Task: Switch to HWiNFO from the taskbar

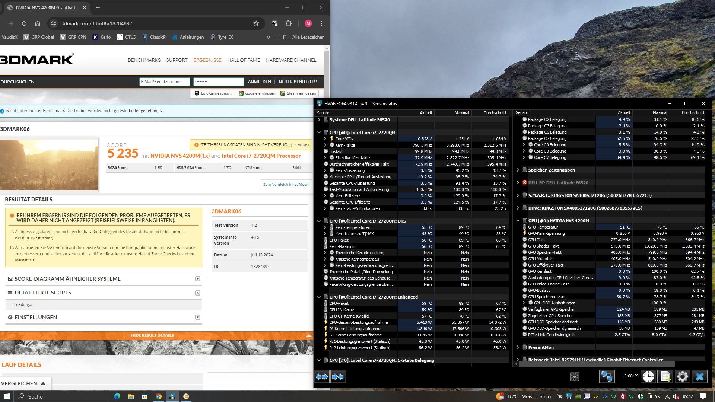Action: [x=172, y=396]
